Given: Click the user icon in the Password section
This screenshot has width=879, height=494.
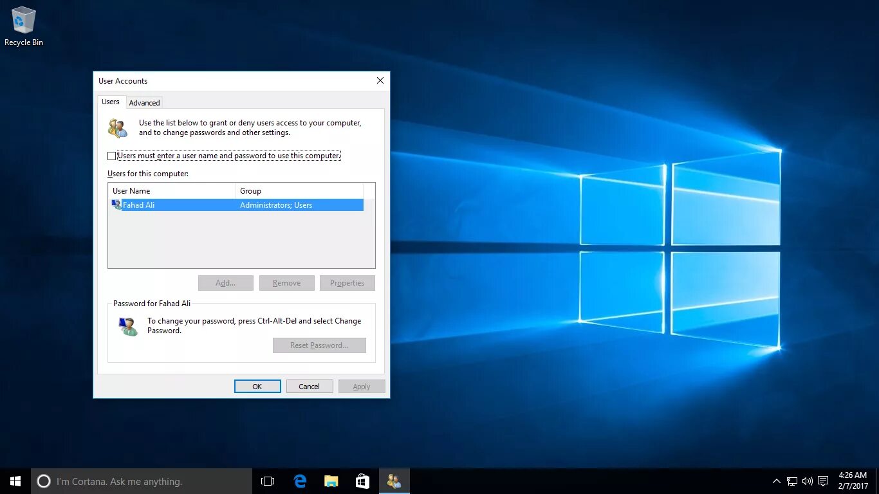Looking at the screenshot, I should coord(128,326).
